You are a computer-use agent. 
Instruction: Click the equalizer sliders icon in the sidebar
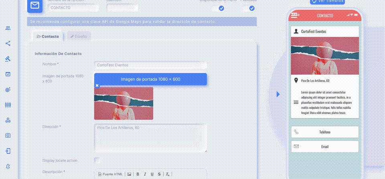pos(8,105)
